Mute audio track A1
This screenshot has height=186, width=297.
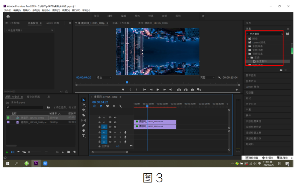[115, 132]
